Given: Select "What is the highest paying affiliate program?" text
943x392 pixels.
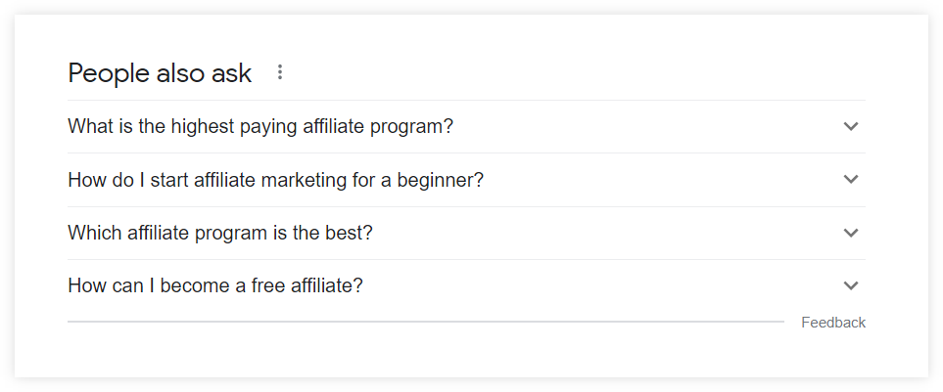Looking at the screenshot, I should pos(260,126).
